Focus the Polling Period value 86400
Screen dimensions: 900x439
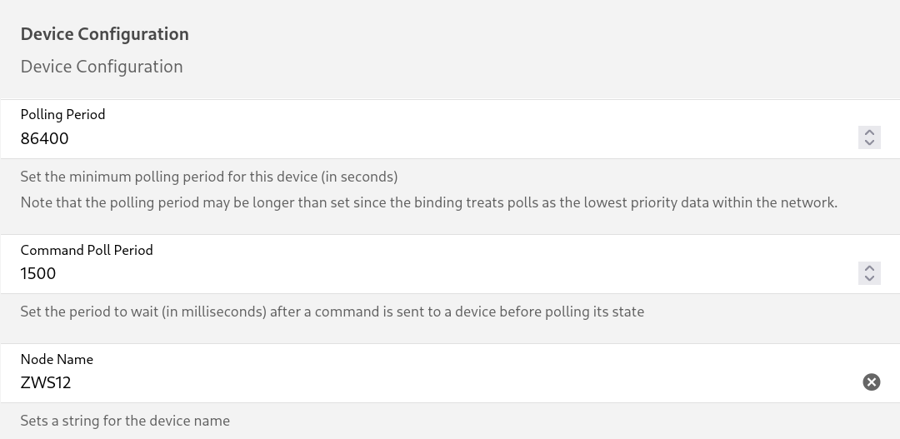(436, 138)
